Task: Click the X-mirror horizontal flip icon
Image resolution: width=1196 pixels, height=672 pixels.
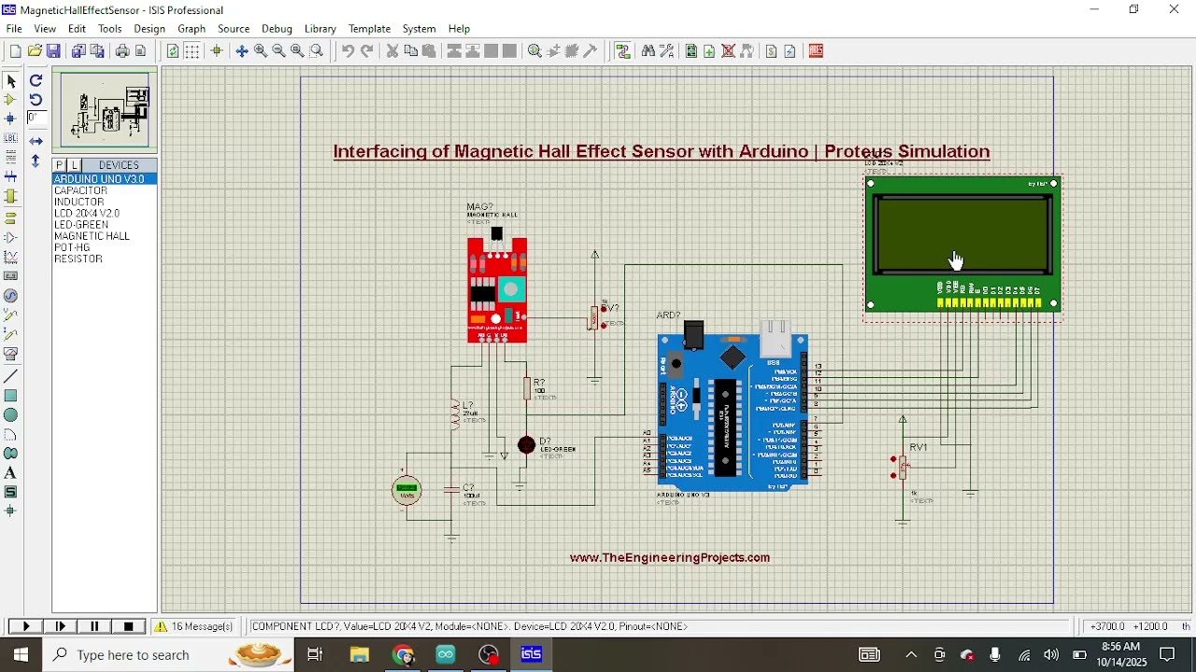Action: (x=36, y=141)
